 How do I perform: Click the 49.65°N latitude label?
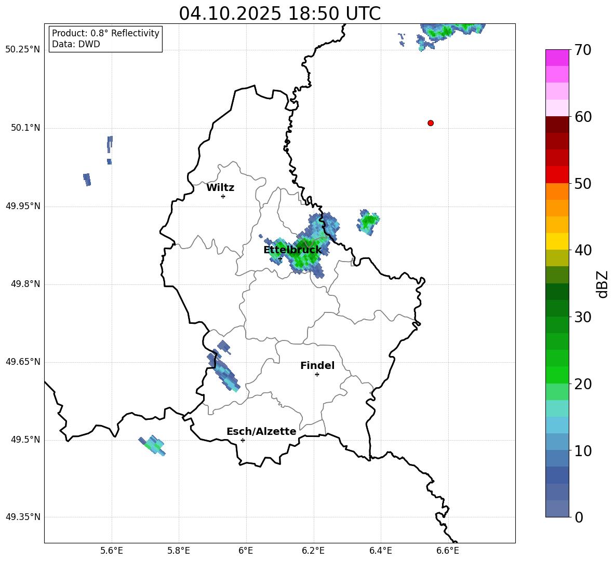(23, 361)
